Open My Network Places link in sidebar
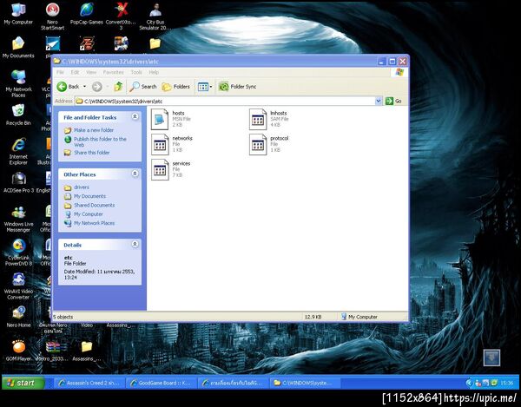This screenshot has width=521, height=407. coord(94,223)
